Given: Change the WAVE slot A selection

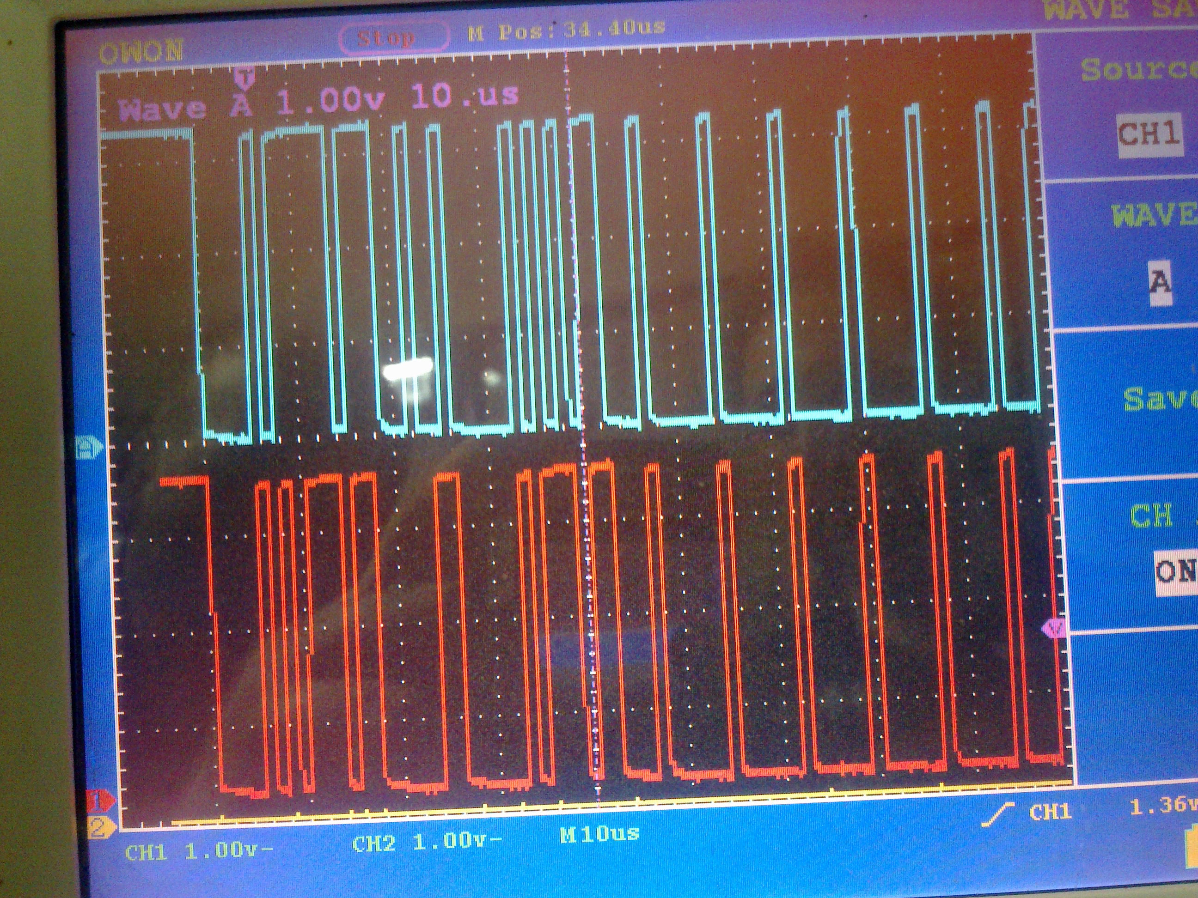Looking at the screenshot, I should tap(1160, 283).
